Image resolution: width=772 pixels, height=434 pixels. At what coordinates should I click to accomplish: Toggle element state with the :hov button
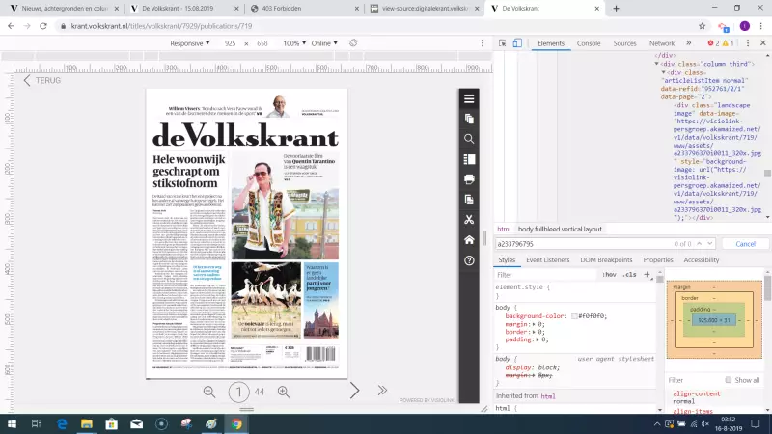pyautogui.click(x=610, y=275)
